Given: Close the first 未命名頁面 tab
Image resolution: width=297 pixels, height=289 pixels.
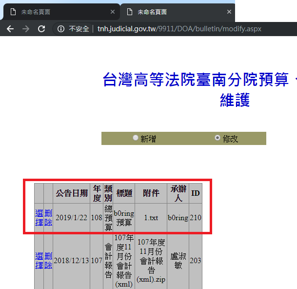Looking at the screenshot, I should coord(113,12).
